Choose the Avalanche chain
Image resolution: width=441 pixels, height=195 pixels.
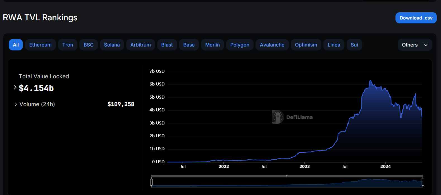[x=272, y=45]
